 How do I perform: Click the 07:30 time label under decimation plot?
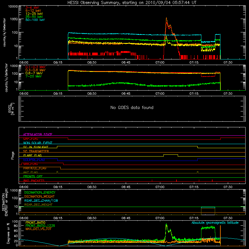228,218
